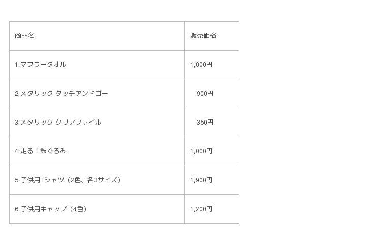Click the word タオル in row 1
This screenshot has height=244, width=376.
click(x=56, y=65)
